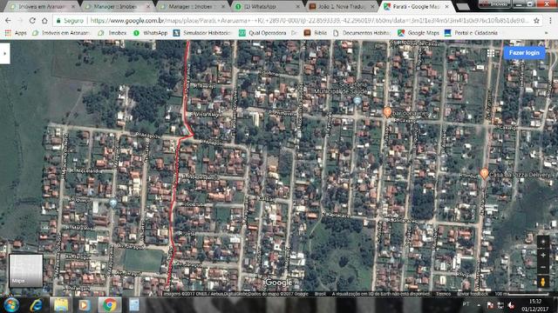
Task: Open the taskbar clock showing 01/12/2017
Action: (x=535, y=305)
